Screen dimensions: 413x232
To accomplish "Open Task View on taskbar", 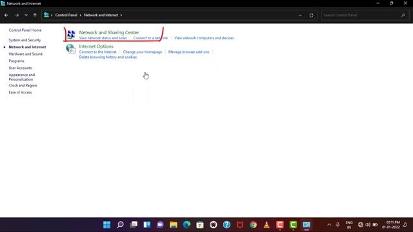I will coord(134,225).
